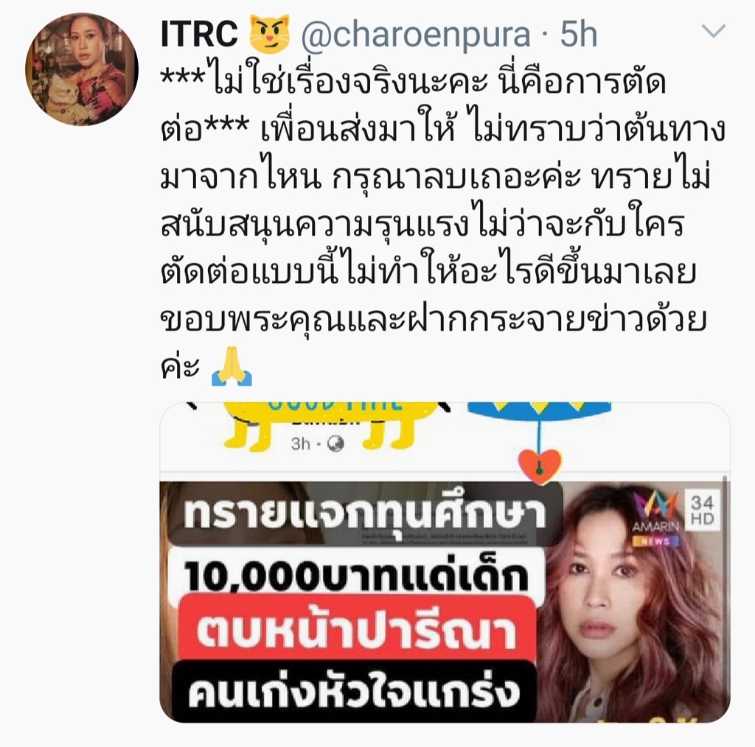Click the 34 HD channel badge

702,511
